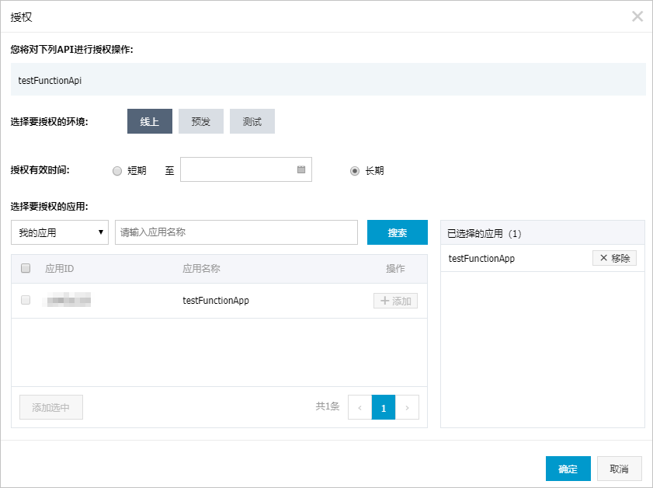Image resolution: width=653 pixels, height=488 pixels.
Task: Click the application name search input field
Action: point(236,232)
